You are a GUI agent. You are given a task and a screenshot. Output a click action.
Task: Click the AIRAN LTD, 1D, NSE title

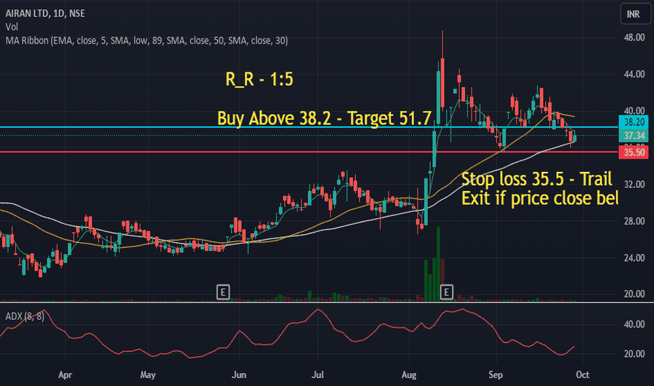point(45,13)
